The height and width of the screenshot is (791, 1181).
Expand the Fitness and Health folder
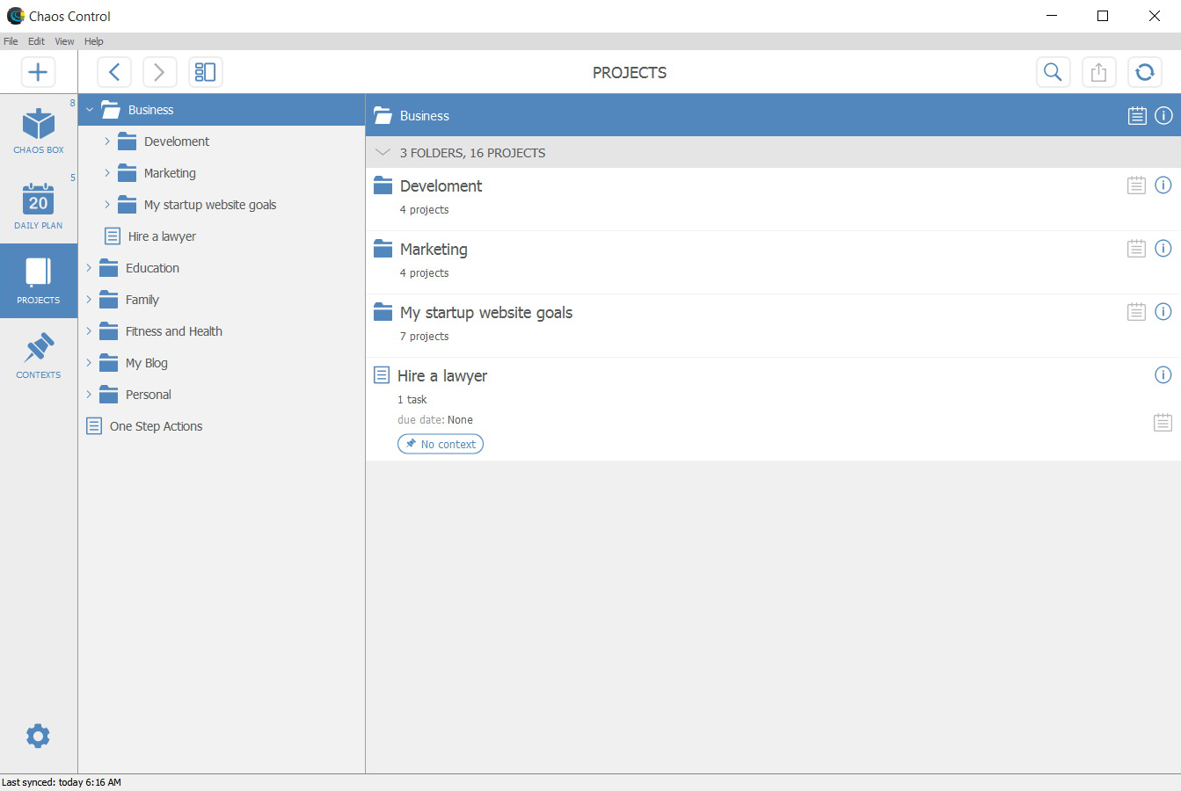(x=89, y=331)
